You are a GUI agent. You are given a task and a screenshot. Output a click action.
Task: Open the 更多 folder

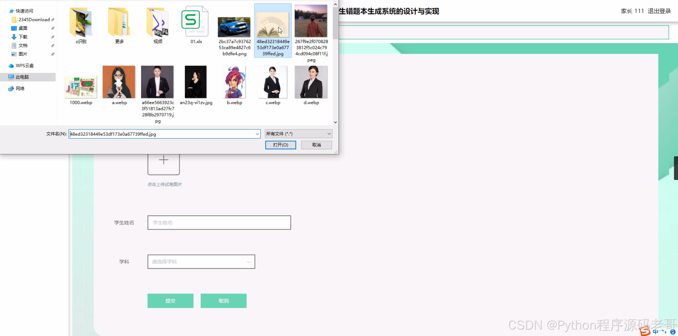119,23
